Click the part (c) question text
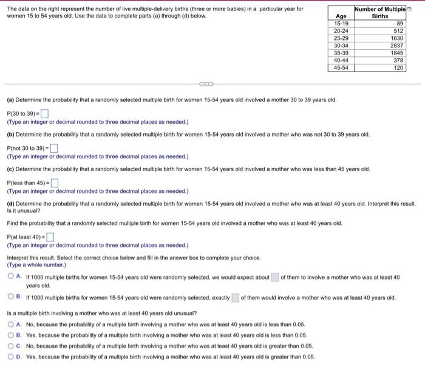This screenshot has width=425, height=370. [188, 169]
